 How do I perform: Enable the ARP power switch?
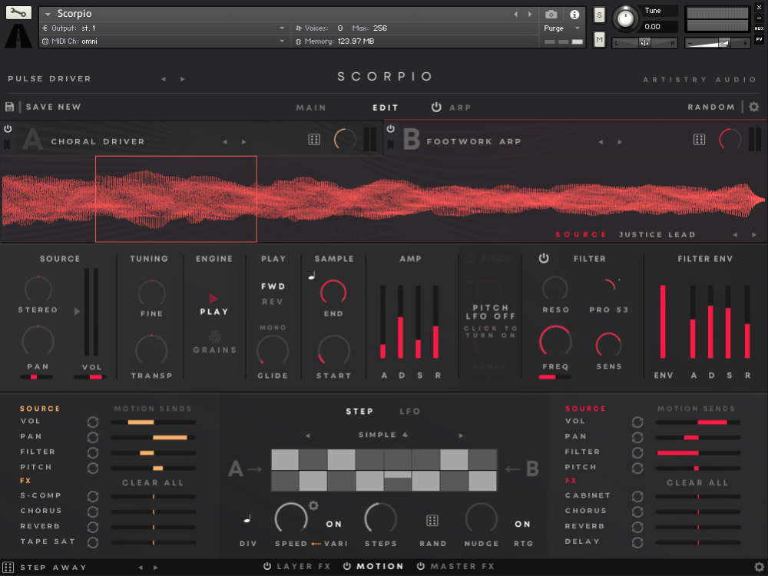(436, 108)
